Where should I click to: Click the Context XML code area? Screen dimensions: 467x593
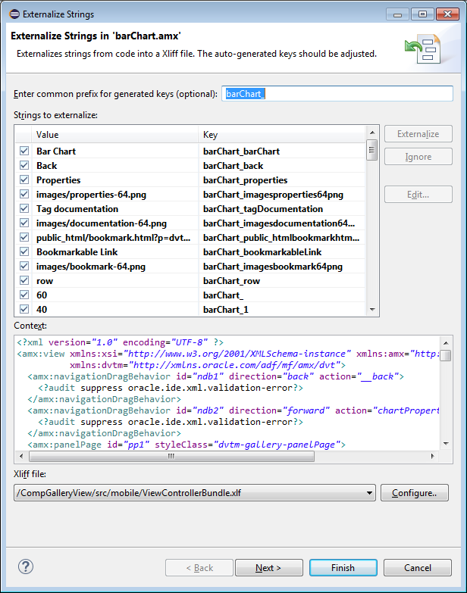click(227, 393)
